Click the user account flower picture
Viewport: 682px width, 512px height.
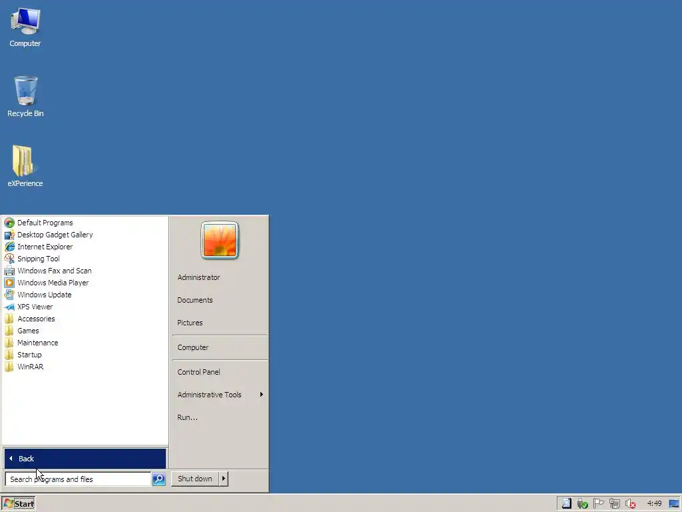[x=220, y=240]
